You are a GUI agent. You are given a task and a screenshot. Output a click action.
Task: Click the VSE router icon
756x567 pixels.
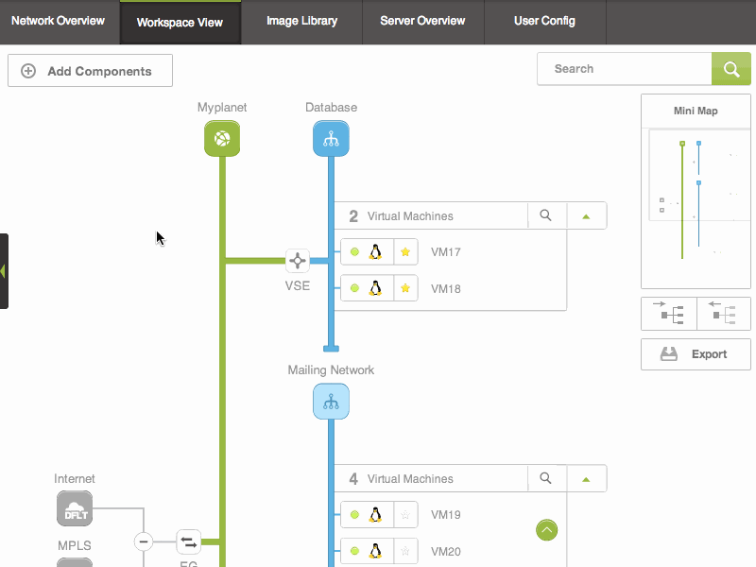(x=298, y=261)
